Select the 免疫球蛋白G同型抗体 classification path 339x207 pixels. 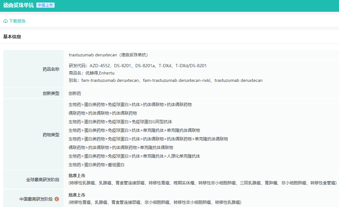(120, 122)
